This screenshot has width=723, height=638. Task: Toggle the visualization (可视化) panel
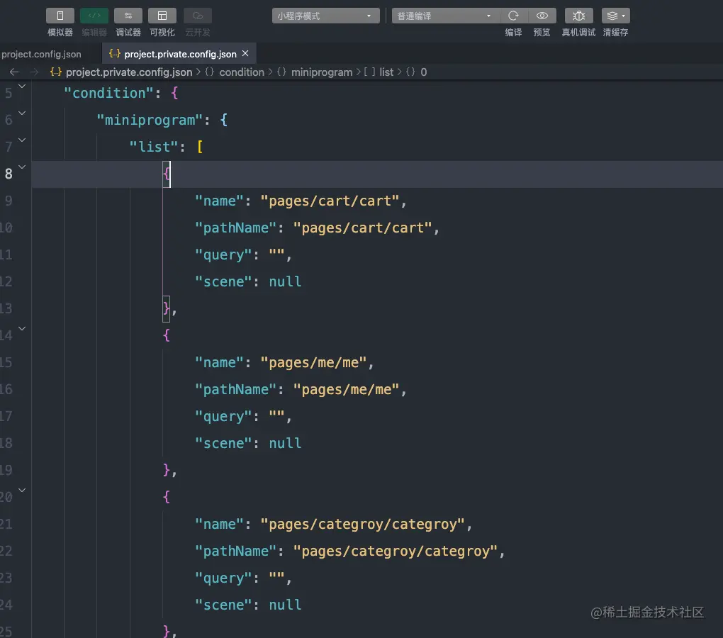(162, 16)
